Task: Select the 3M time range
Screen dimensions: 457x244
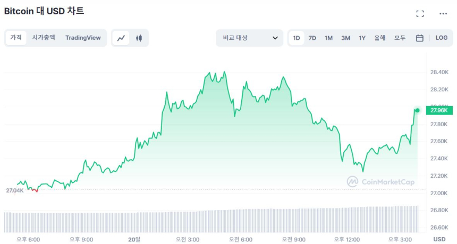Action: [345, 38]
